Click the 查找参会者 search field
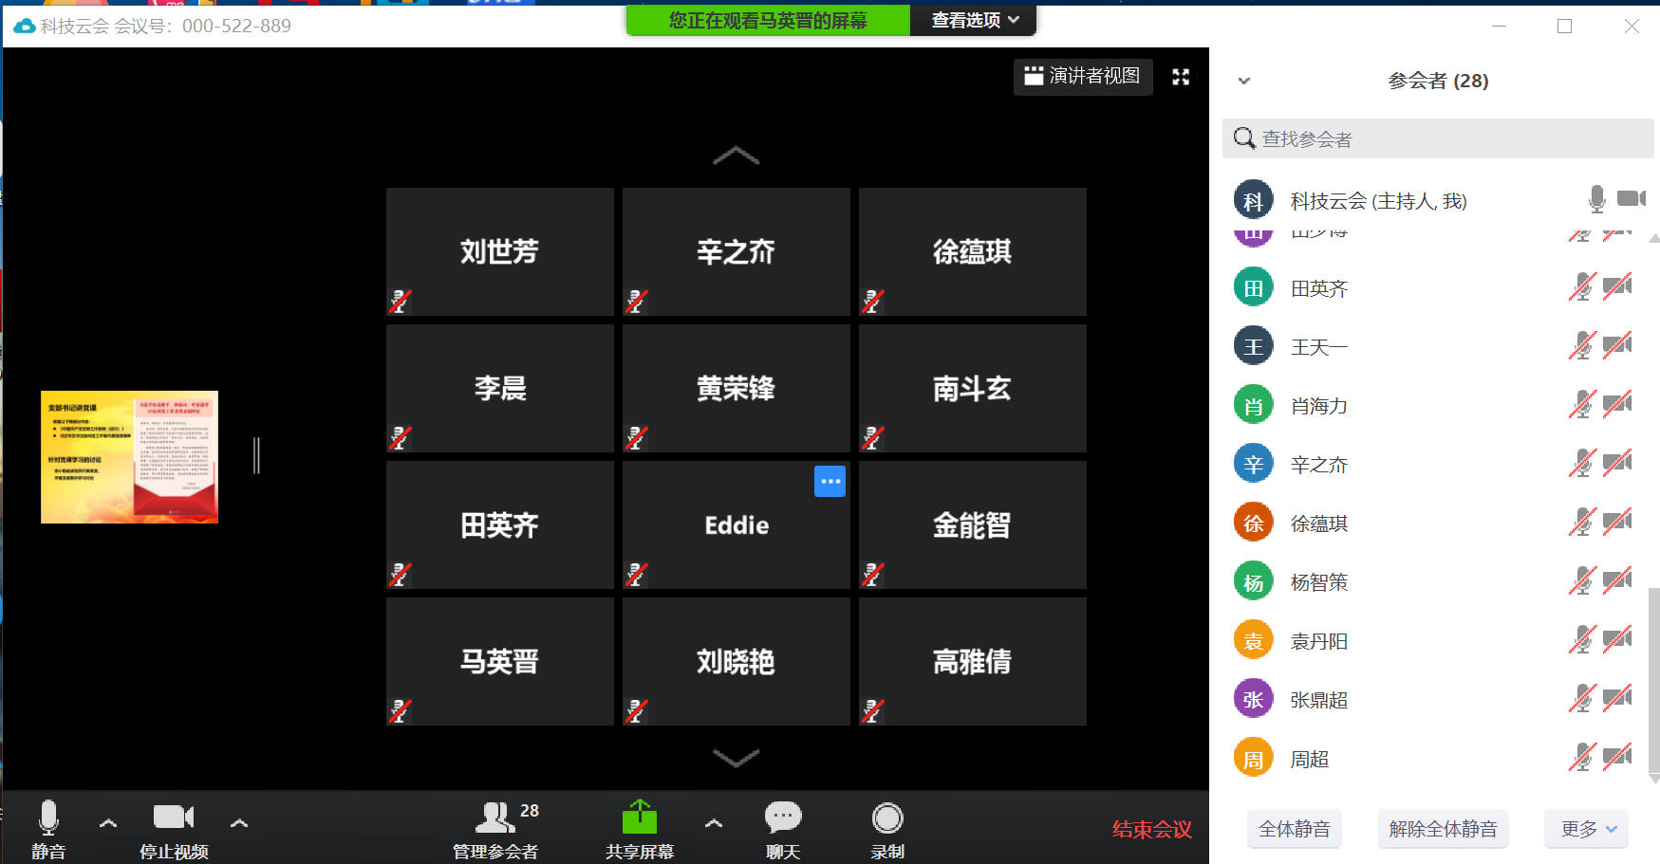Image resolution: width=1660 pixels, height=864 pixels. (1438, 139)
